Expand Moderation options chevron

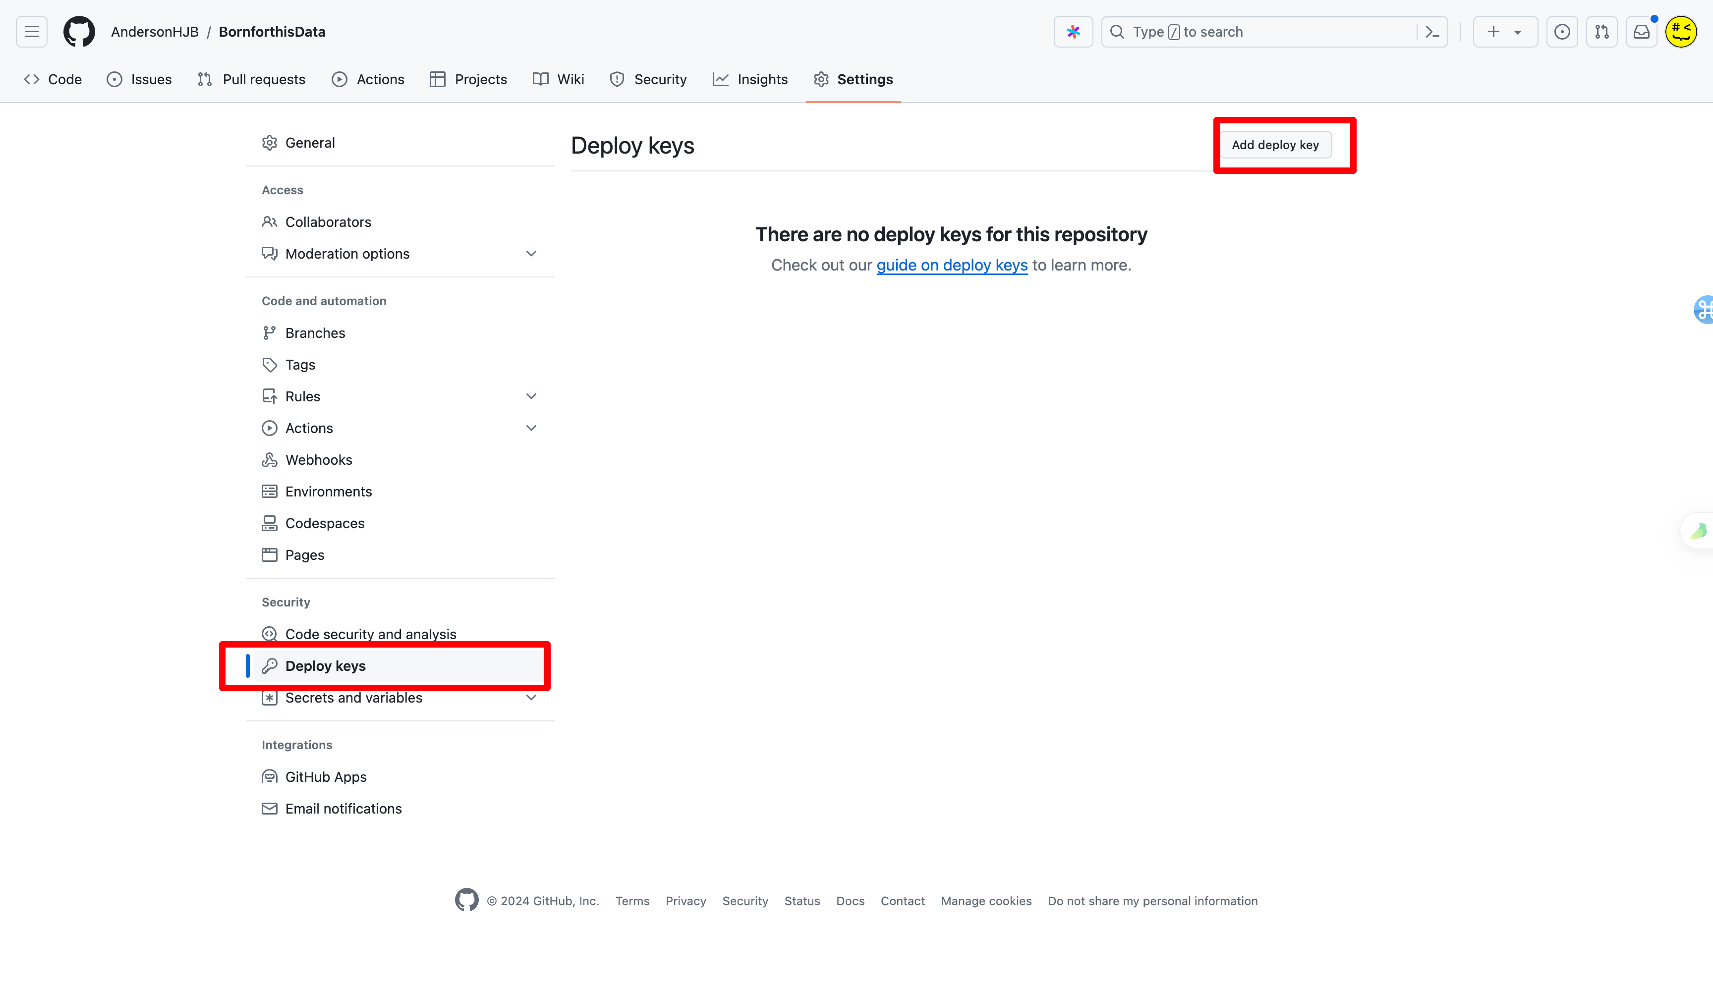pyautogui.click(x=531, y=254)
